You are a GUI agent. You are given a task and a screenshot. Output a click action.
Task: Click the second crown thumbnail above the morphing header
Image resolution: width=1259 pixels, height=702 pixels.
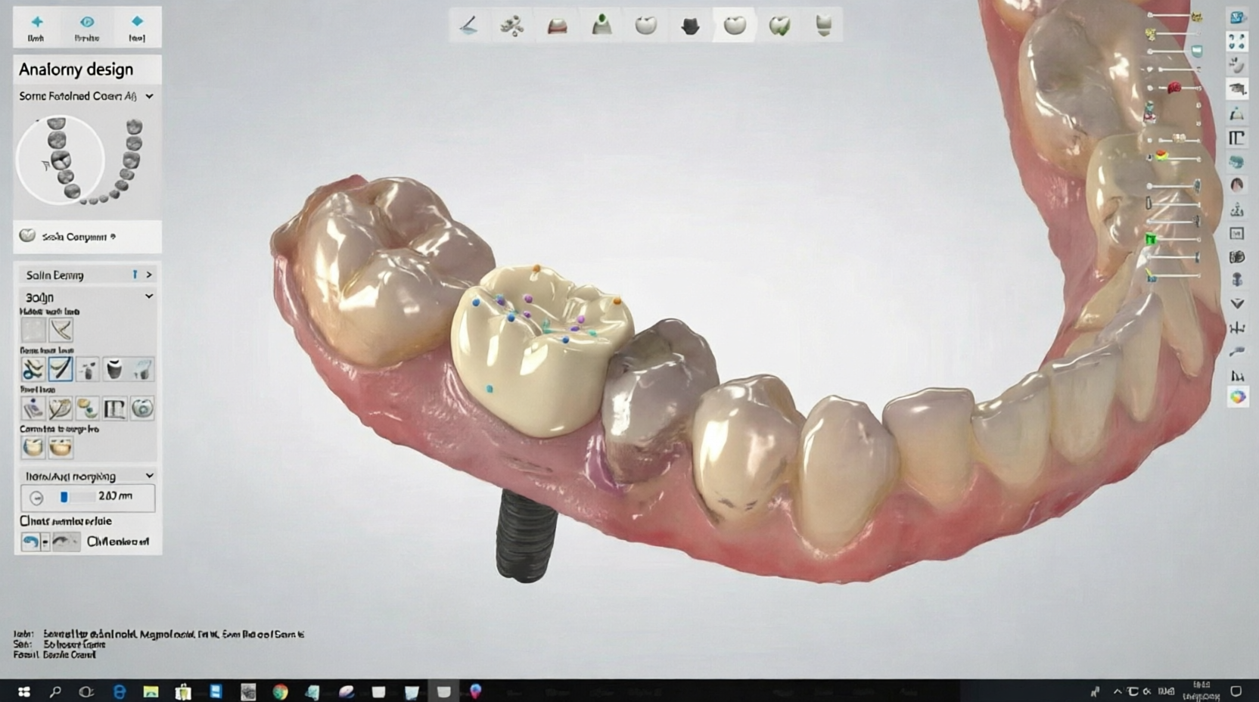[x=60, y=447]
